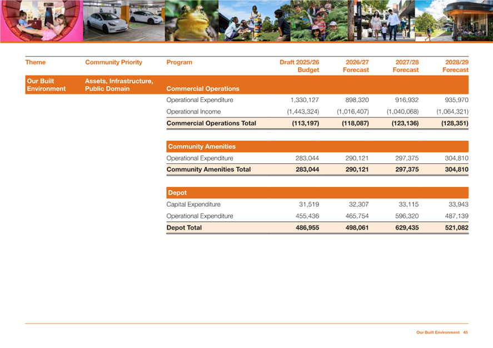Click the Our Built Environment theme cell
Screen dimensions: 493x348
(x=46, y=85)
